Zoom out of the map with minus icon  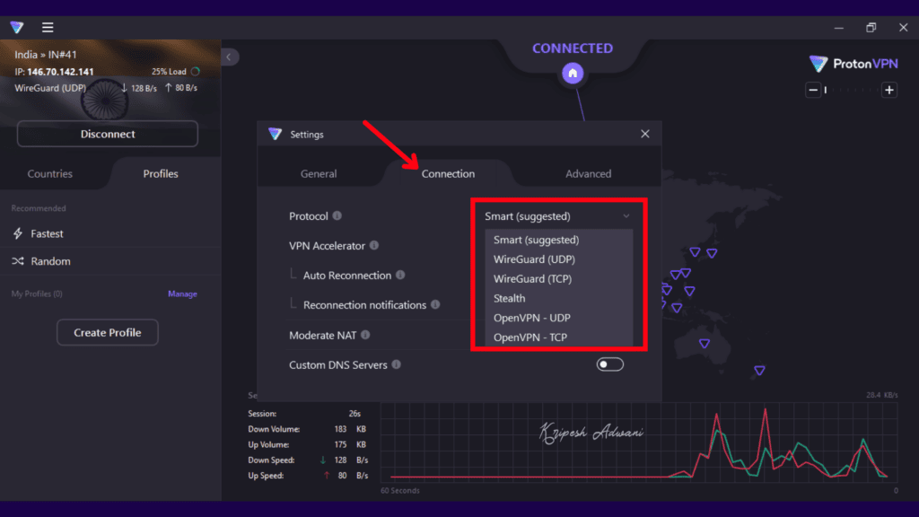(814, 90)
